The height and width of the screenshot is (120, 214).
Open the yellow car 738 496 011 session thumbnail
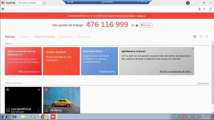click(x=62, y=100)
